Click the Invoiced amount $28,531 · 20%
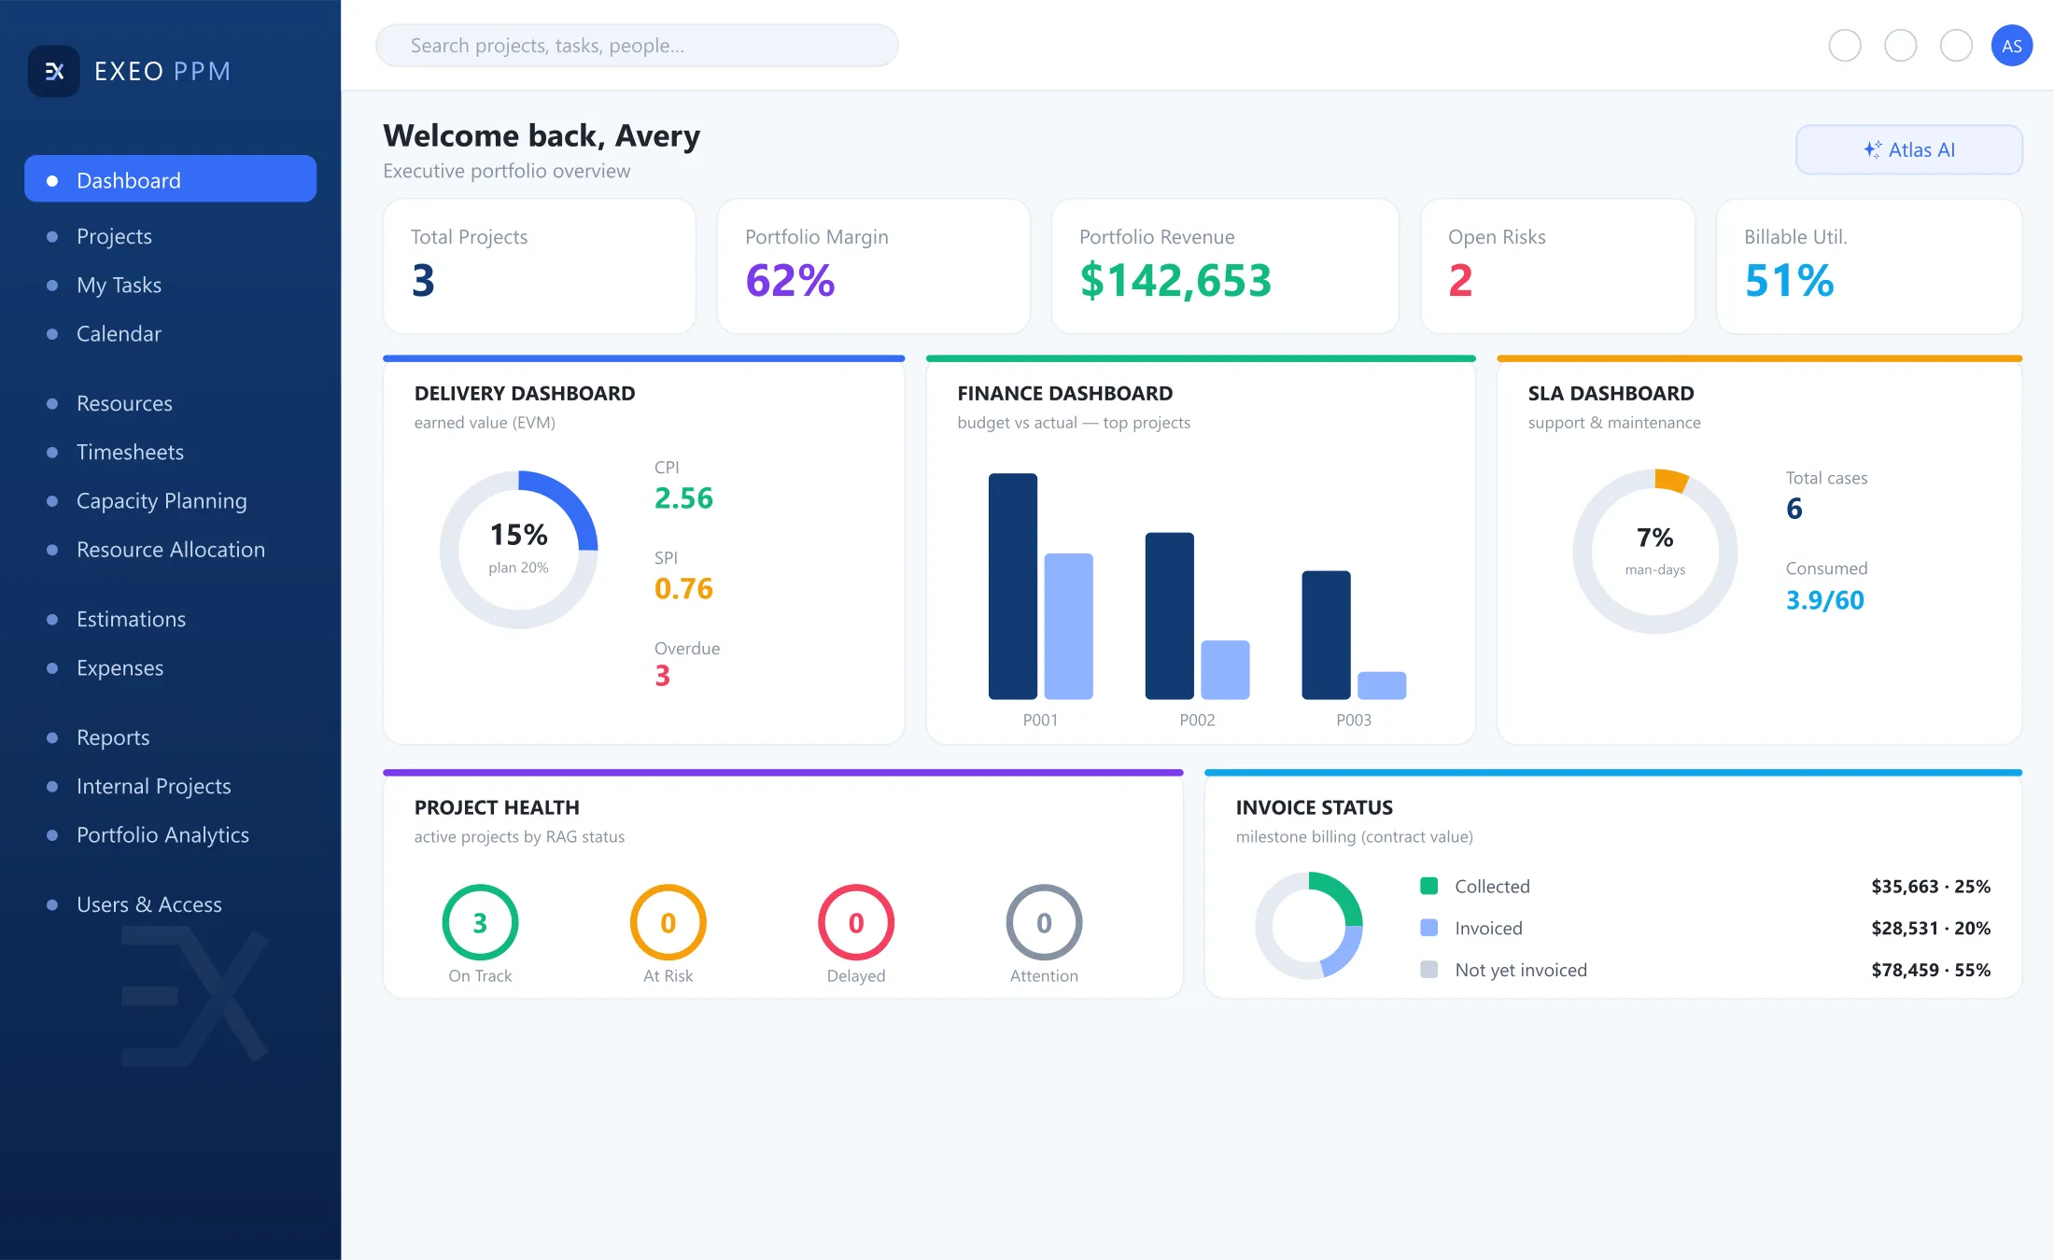The image size is (2054, 1260). tap(1931, 928)
